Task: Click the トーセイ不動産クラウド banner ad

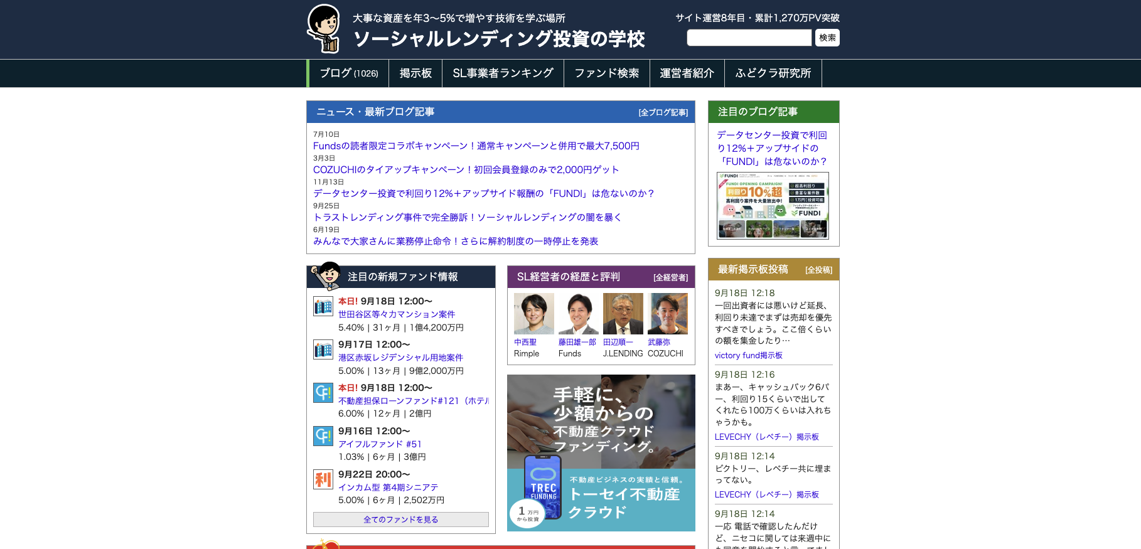Action: 601,453
